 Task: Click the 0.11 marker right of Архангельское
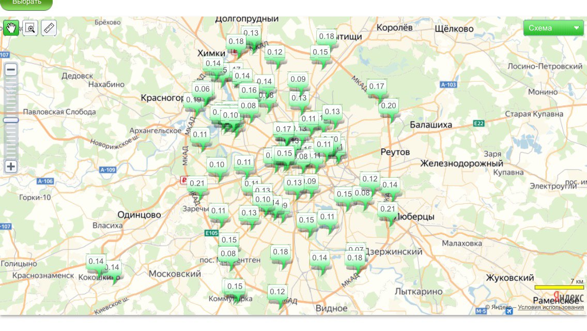[x=200, y=134]
